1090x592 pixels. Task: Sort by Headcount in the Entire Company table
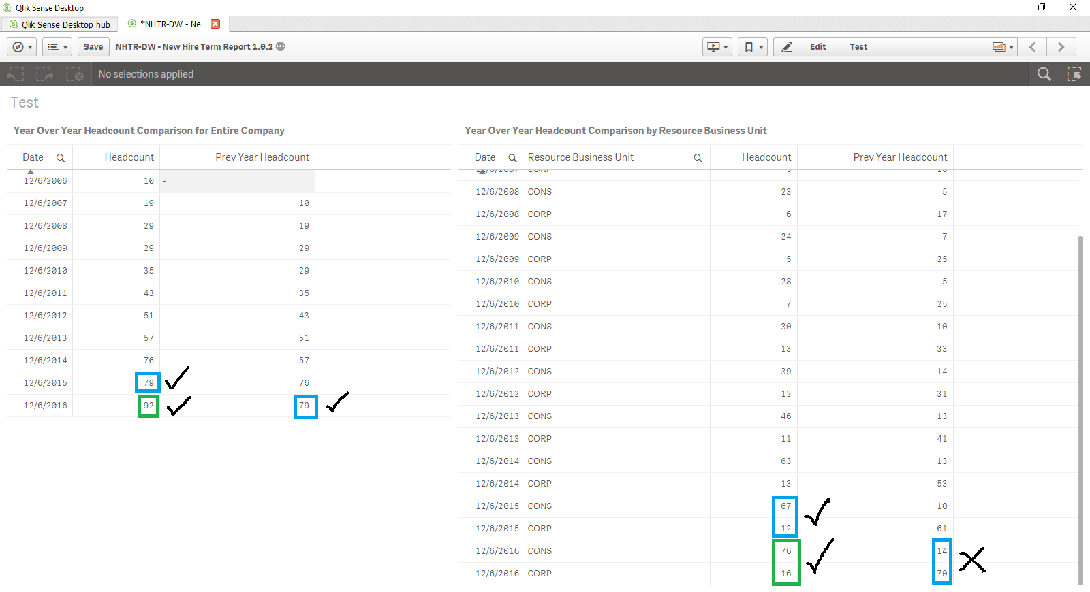coord(129,157)
